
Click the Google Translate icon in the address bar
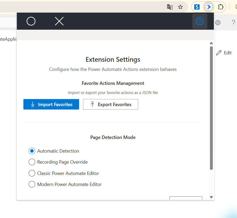[x=170, y=7]
